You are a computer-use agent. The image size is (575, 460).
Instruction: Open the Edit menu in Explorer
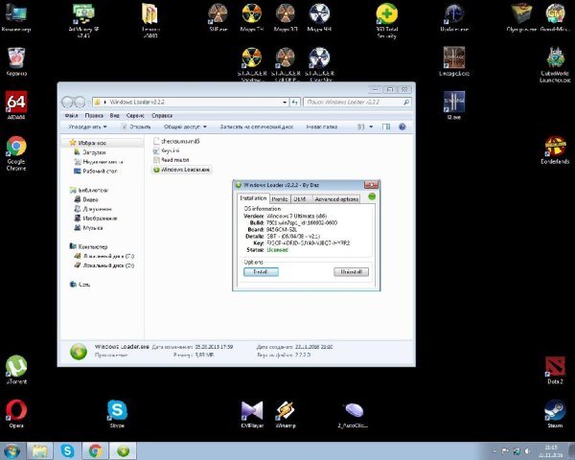(x=94, y=115)
